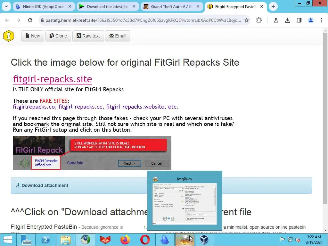Go back to the previous page

tap(7, 20)
